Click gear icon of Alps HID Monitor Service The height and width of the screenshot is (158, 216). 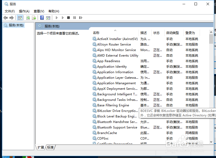coord(94,50)
